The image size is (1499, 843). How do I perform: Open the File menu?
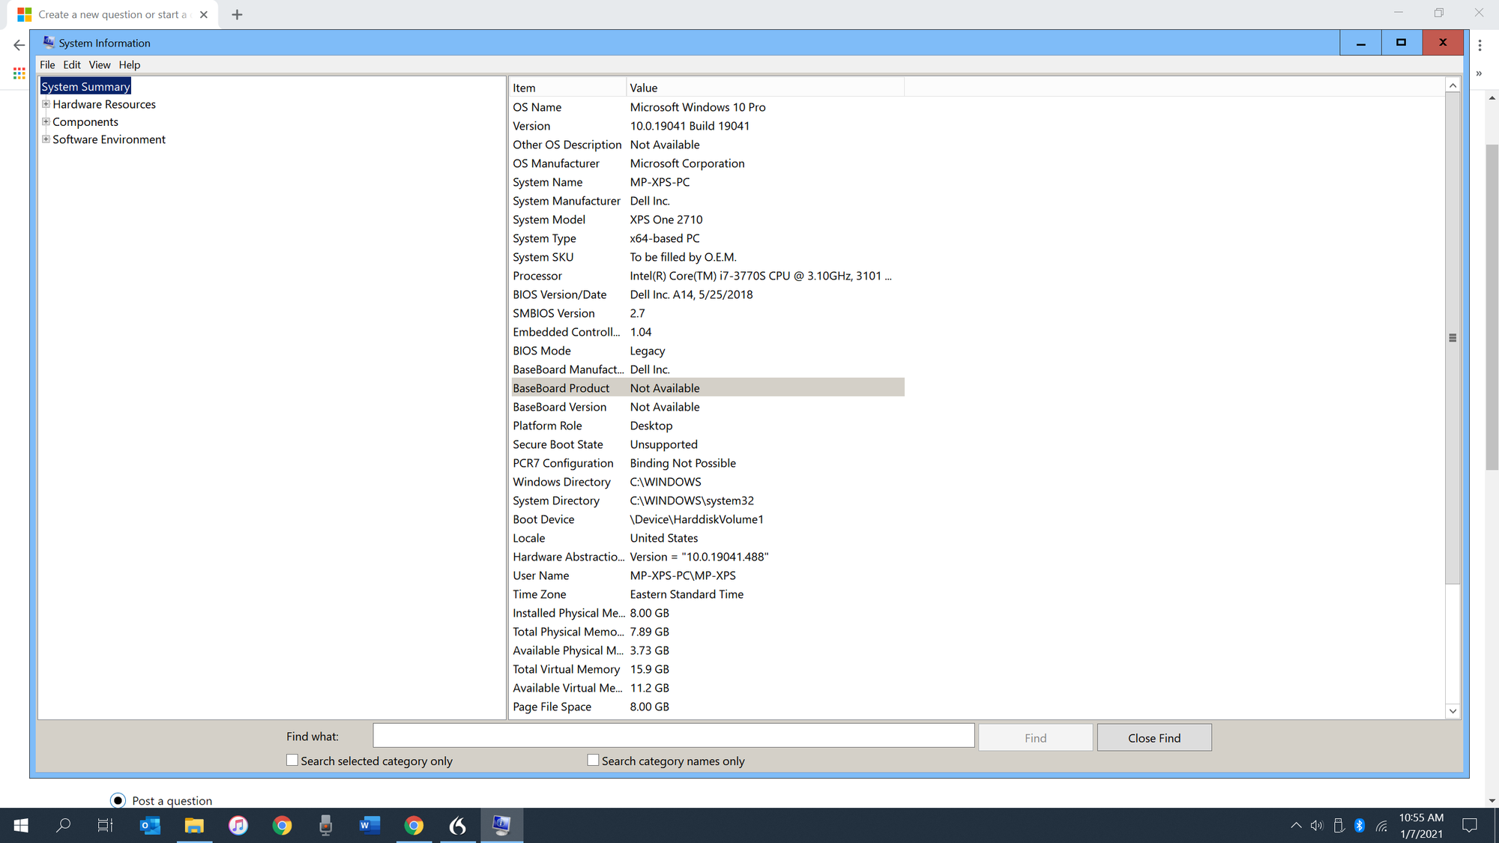pyautogui.click(x=47, y=64)
